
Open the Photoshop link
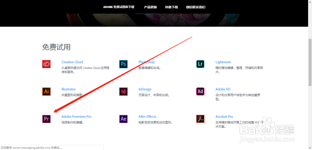click(x=146, y=62)
